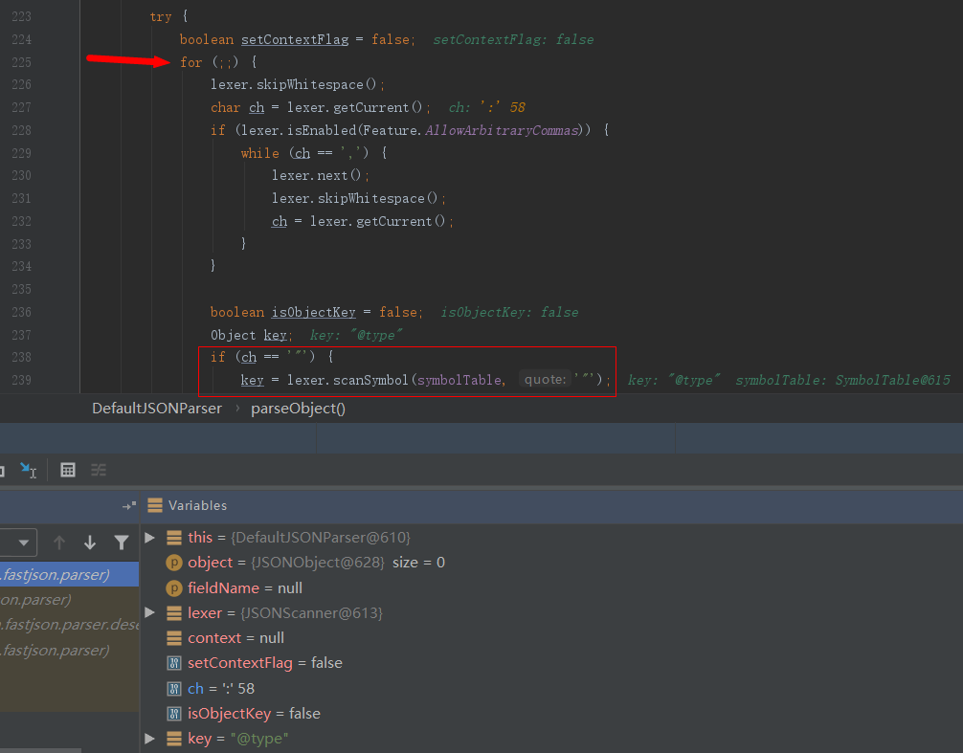The height and width of the screenshot is (753, 963).
Task: Select the fieldName = null variable
Action: tap(245, 587)
